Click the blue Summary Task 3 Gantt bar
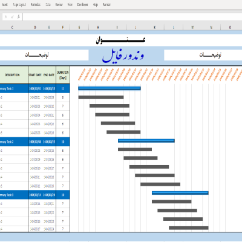 (x=180, y=193)
